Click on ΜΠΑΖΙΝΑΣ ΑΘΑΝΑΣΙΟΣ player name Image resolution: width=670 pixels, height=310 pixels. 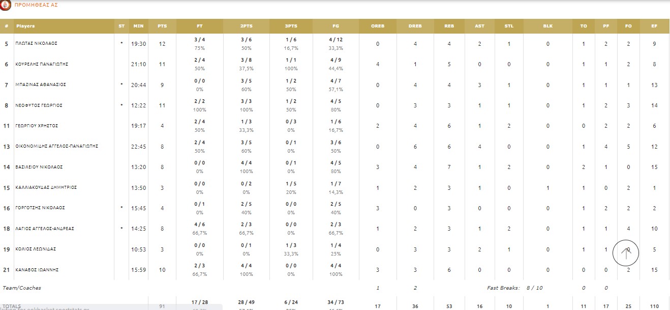41,84
